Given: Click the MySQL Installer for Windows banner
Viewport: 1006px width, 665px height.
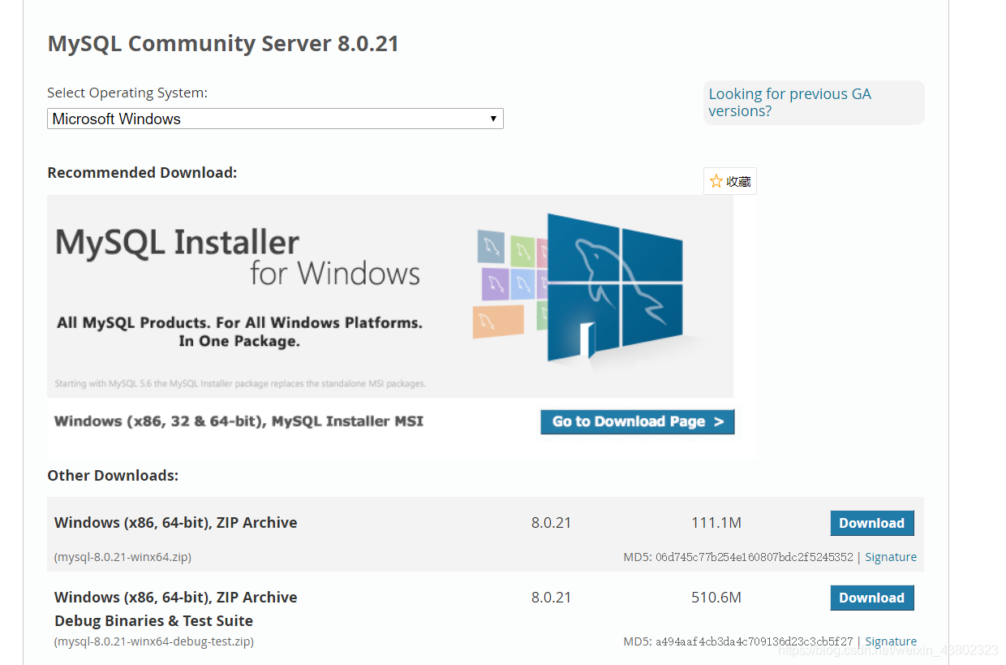Looking at the screenshot, I should (390, 296).
